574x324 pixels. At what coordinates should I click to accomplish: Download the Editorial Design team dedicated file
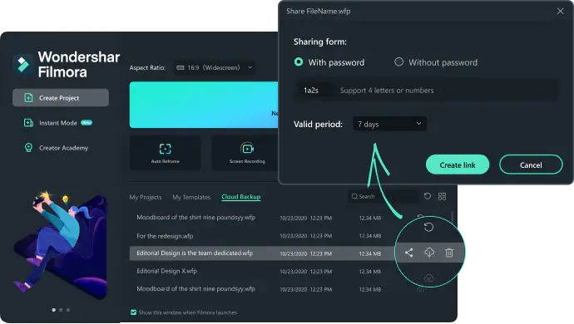click(429, 252)
